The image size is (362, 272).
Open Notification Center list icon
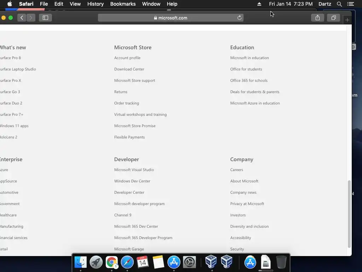tap(350, 4)
